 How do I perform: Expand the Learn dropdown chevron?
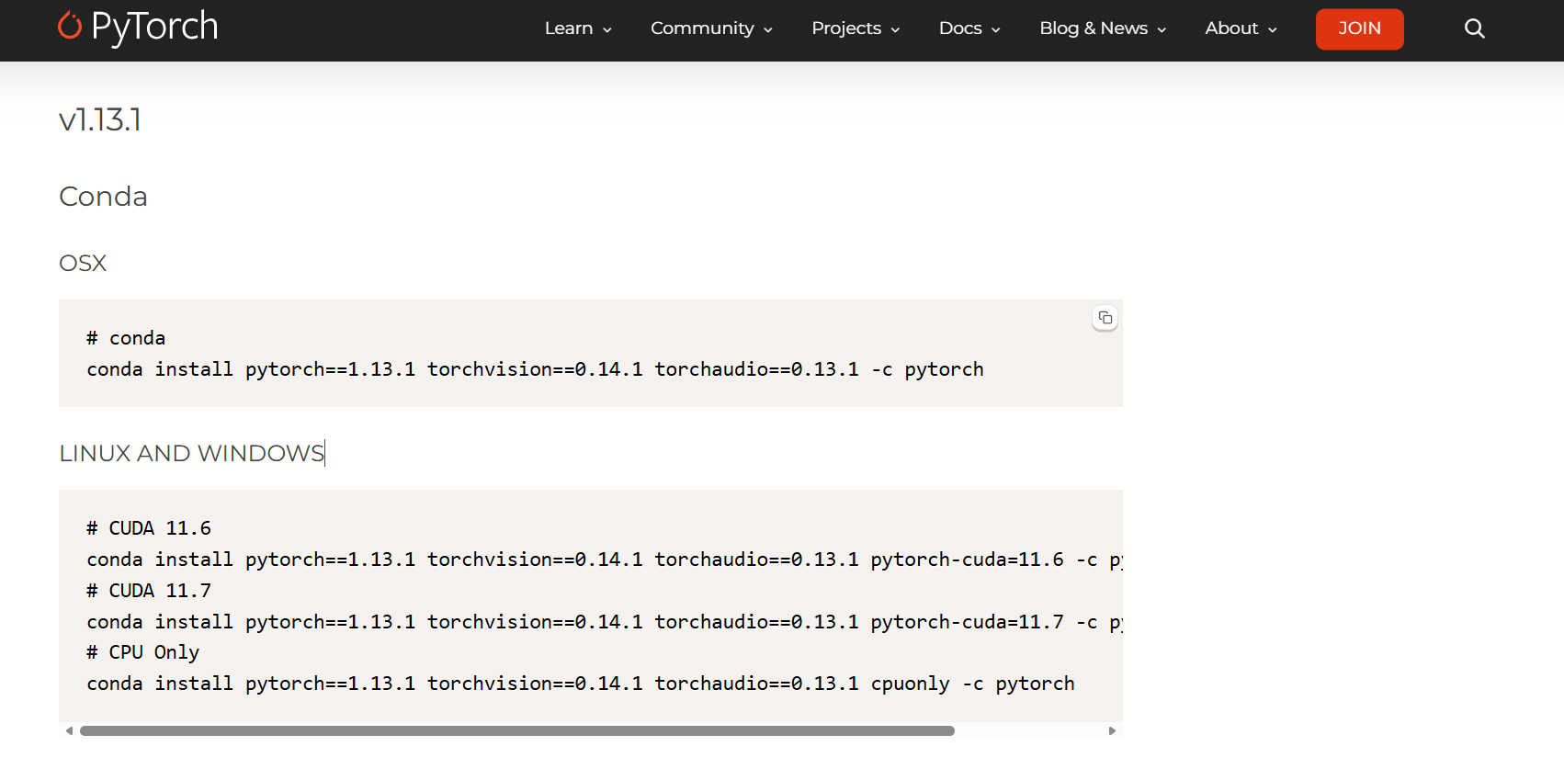tap(607, 30)
